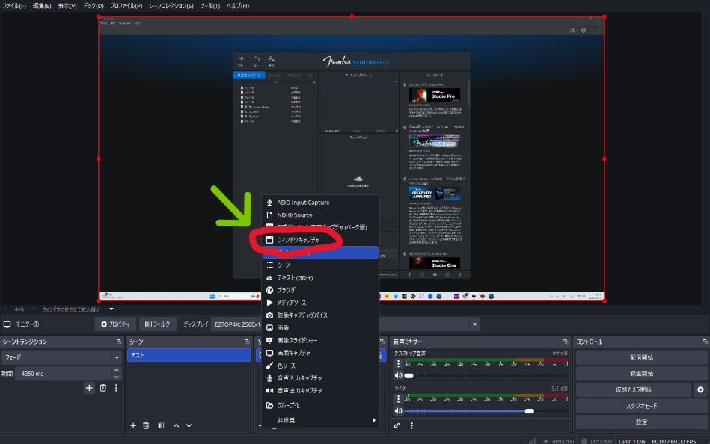710x444 pixels.
Task: Toggle スタジオモード on
Action: click(x=641, y=406)
